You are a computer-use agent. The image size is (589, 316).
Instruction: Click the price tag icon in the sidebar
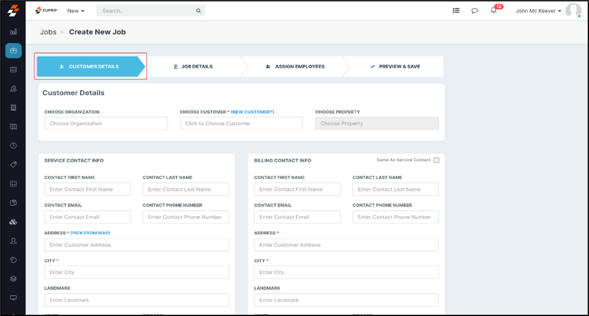coord(13,164)
